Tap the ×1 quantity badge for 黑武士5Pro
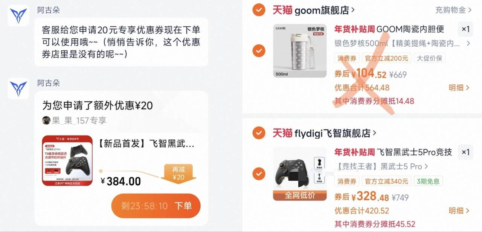This screenshot has height=232, width=482. point(465,152)
